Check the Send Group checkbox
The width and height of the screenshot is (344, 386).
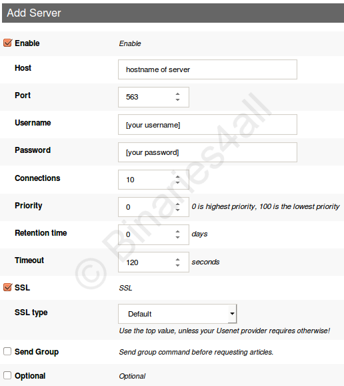[7, 351]
